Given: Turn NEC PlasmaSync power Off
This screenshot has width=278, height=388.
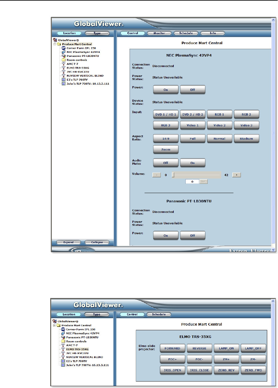Looking at the screenshot, I should pos(193,90).
